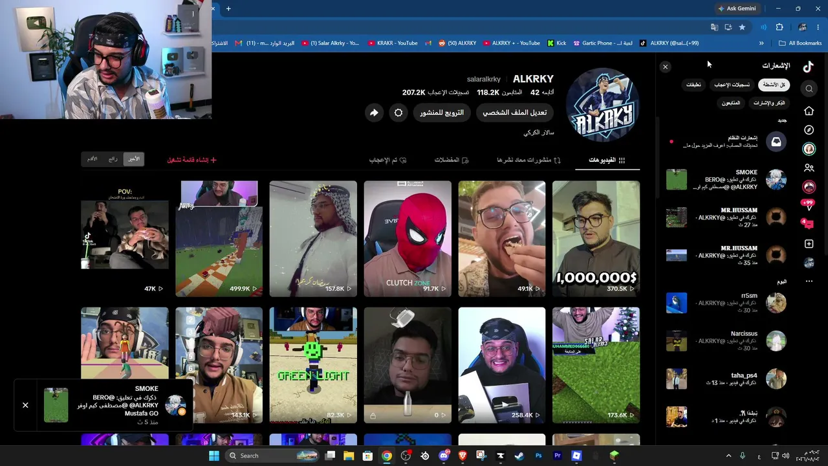Screen dimensions: 828x466
Task: Open MR.HUSSAM notification from 27 seconds ago
Action: click(x=726, y=217)
